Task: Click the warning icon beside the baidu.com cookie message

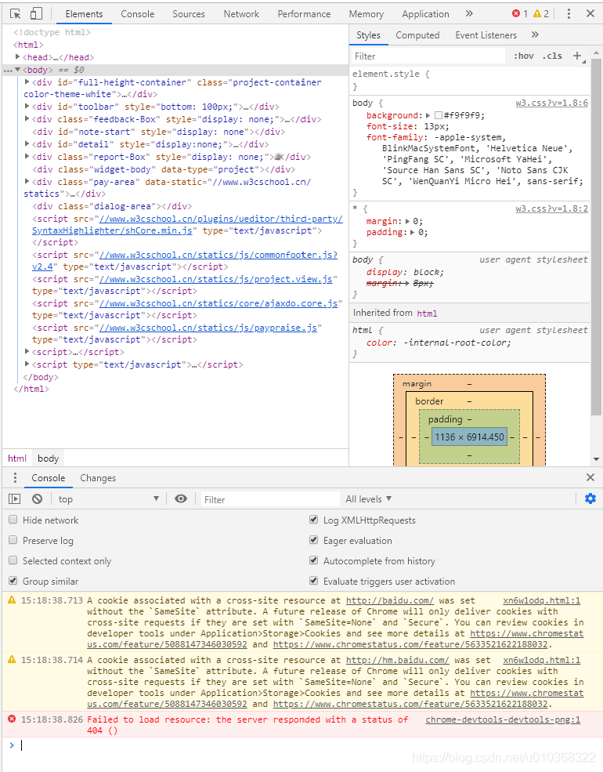Action: pyautogui.click(x=12, y=600)
